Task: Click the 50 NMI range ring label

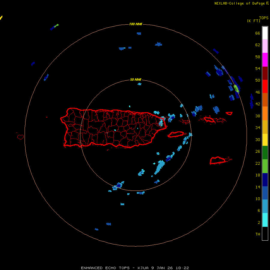Action: click(136, 79)
